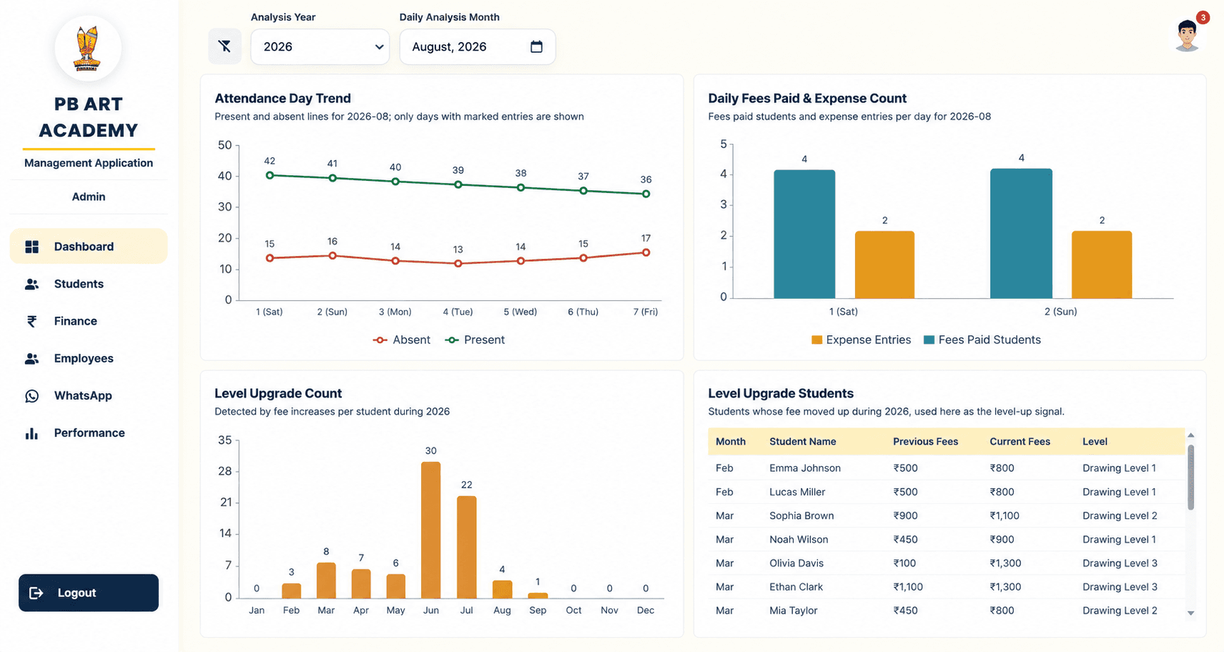Click the Expense Entries bar for 2 (Sun)

pyautogui.click(x=1101, y=265)
